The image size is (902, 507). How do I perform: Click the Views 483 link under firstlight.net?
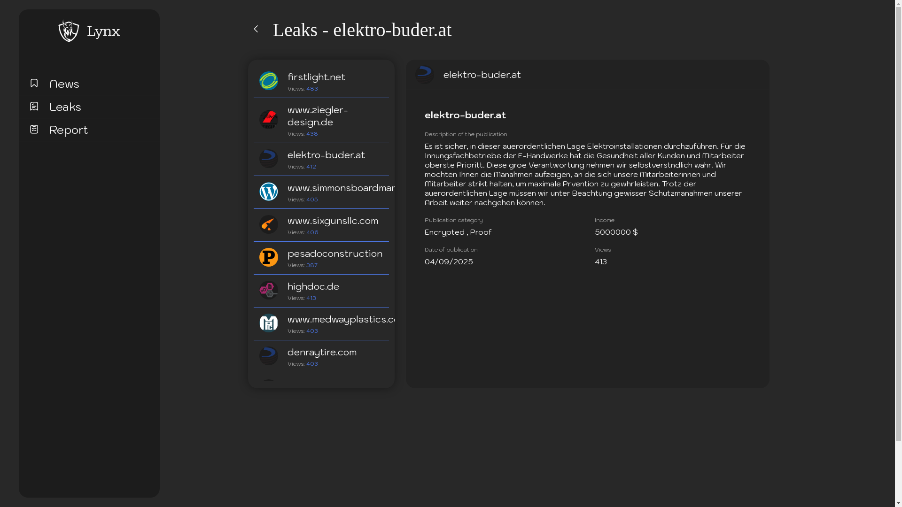coord(311,88)
